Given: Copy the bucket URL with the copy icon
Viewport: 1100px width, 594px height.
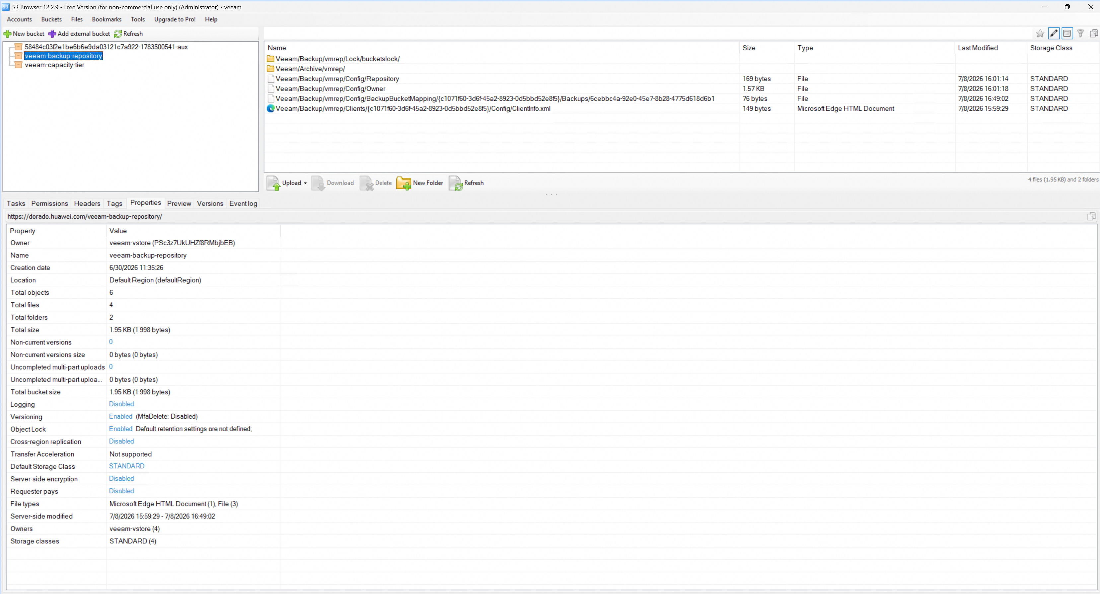Looking at the screenshot, I should coord(1091,216).
